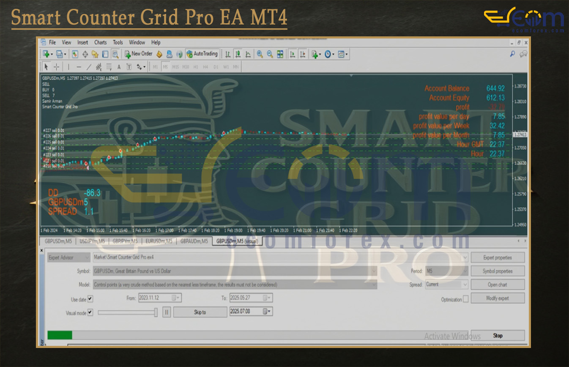
Task: Toggle the AutoTrading button
Action: pyautogui.click(x=202, y=54)
